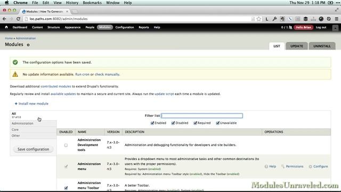Image resolution: width=341 pixels, height=192 pixels.
Task: Click the clock extension icon
Action: (329, 19)
